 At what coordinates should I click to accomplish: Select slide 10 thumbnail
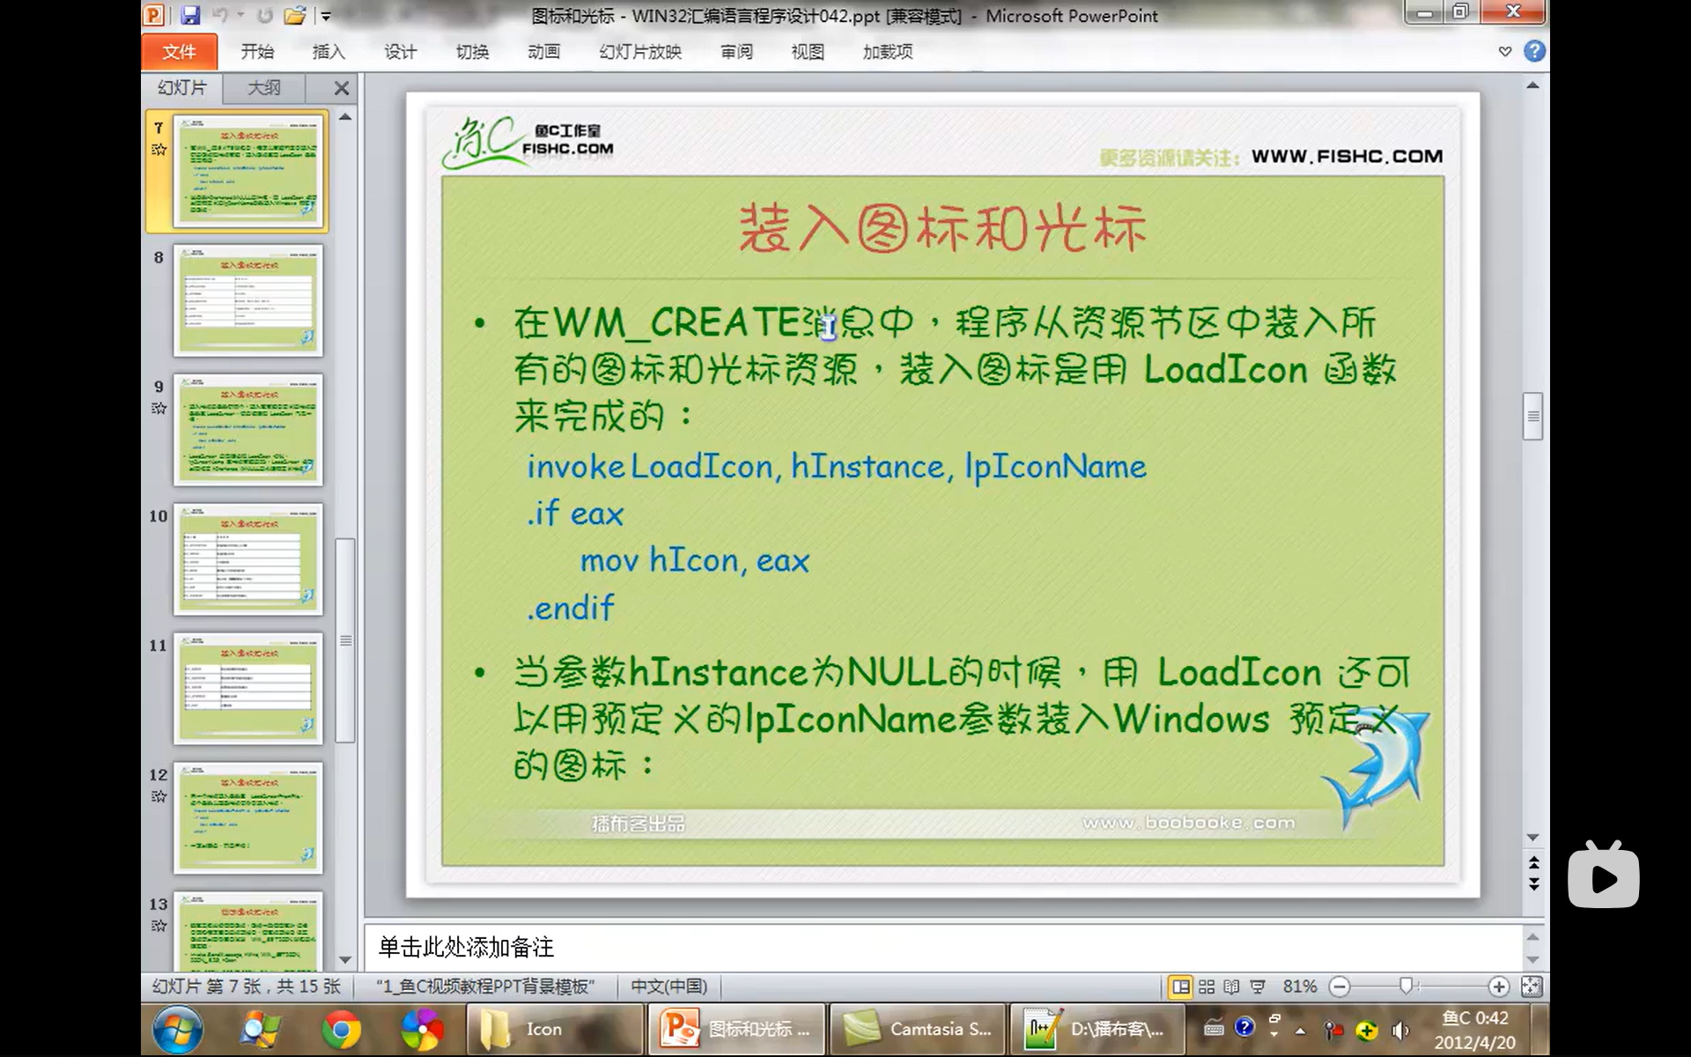(x=248, y=559)
